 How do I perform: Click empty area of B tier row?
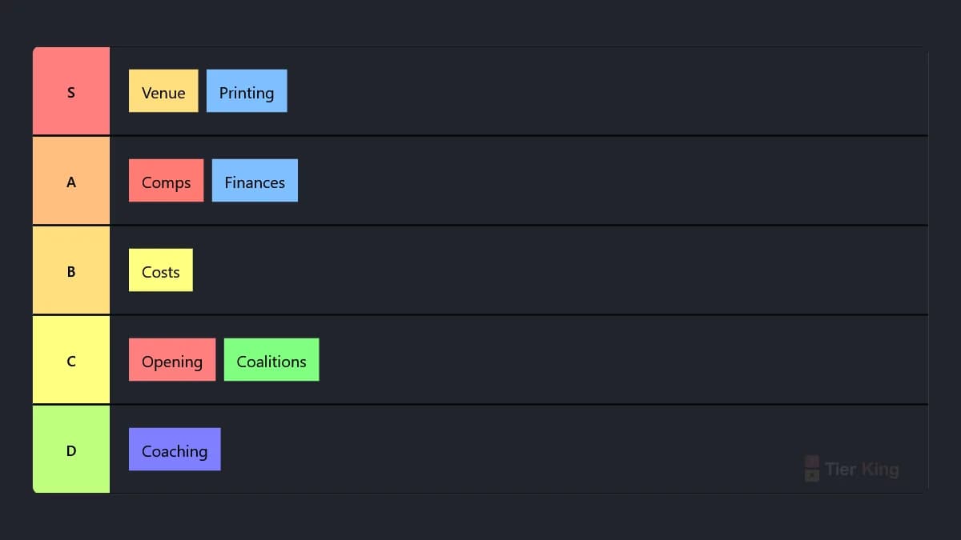(x=561, y=270)
